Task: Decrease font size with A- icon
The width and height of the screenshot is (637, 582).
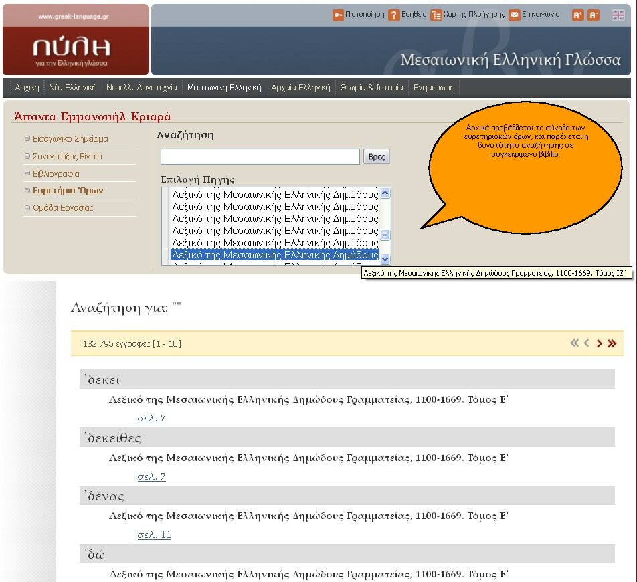Action: coord(594,15)
